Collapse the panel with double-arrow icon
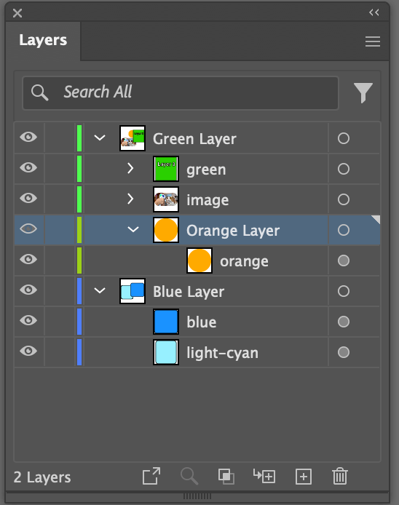The height and width of the screenshot is (505, 399). 374,12
